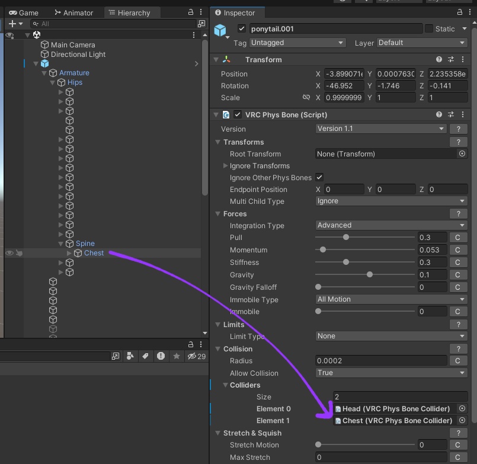Viewport: 477px width, 464px height.
Task: Click the Stiffness slider
Action: point(365,263)
